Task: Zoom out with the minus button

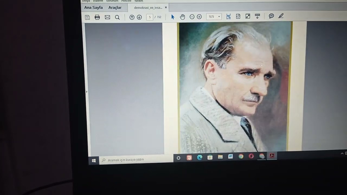Action: [192, 17]
